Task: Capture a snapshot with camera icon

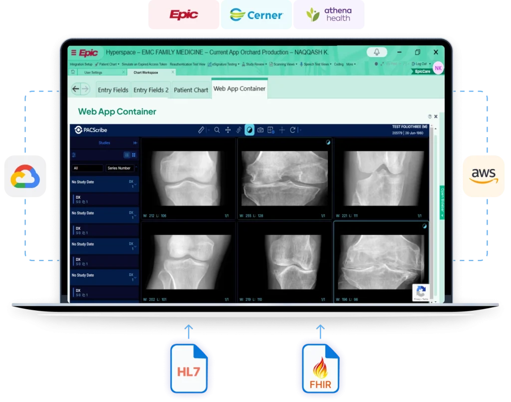Action: click(x=260, y=130)
